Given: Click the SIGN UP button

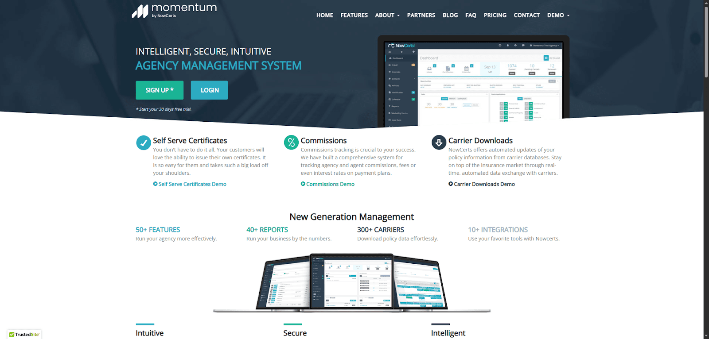Looking at the screenshot, I should point(160,90).
